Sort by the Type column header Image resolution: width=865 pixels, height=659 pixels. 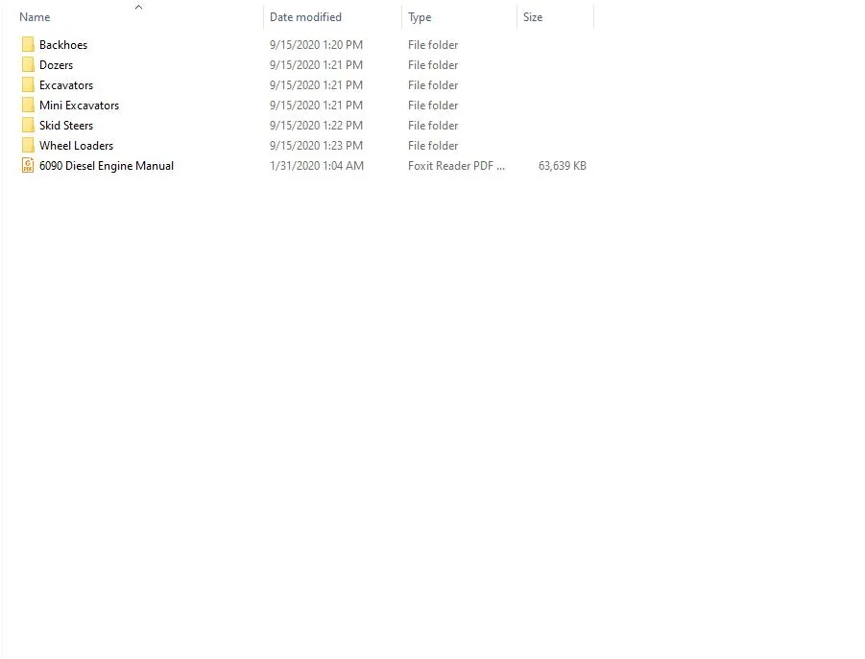pyautogui.click(x=420, y=17)
